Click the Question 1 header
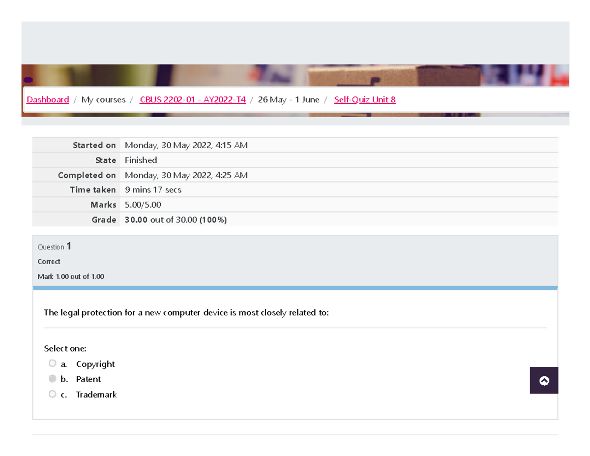Image resolution: width=590 pixels, height=456 pixels. pyautogui.click(x=54, y=246)
